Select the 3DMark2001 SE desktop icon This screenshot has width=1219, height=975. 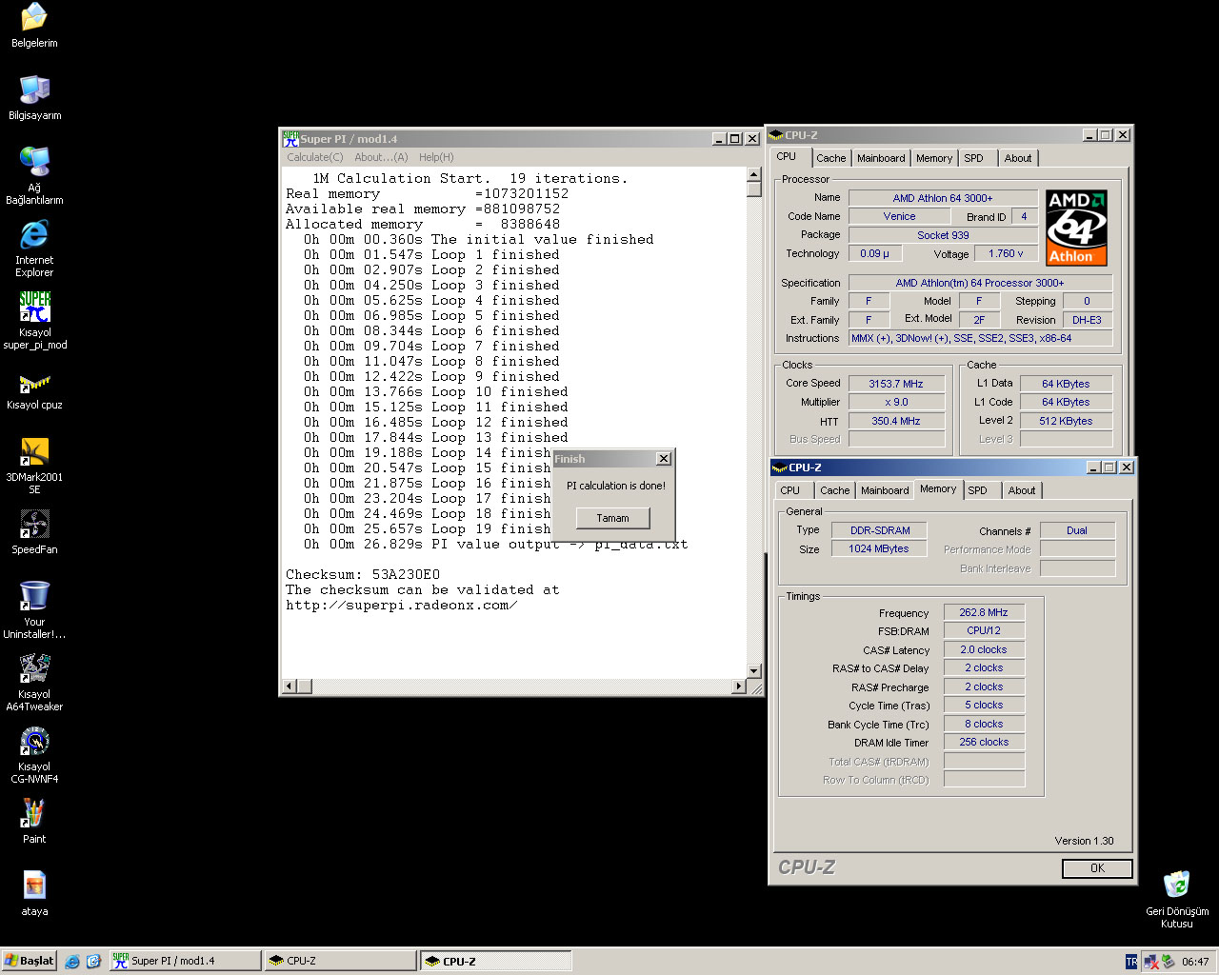pos(34,451)
